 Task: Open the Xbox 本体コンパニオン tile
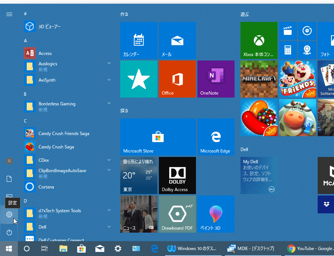pyautogui.click(x=259, y=40)
